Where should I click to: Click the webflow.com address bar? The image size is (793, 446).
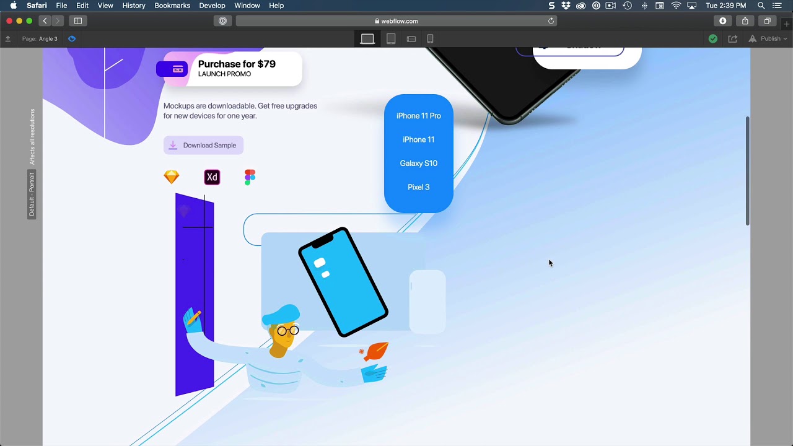pos(396,20)
